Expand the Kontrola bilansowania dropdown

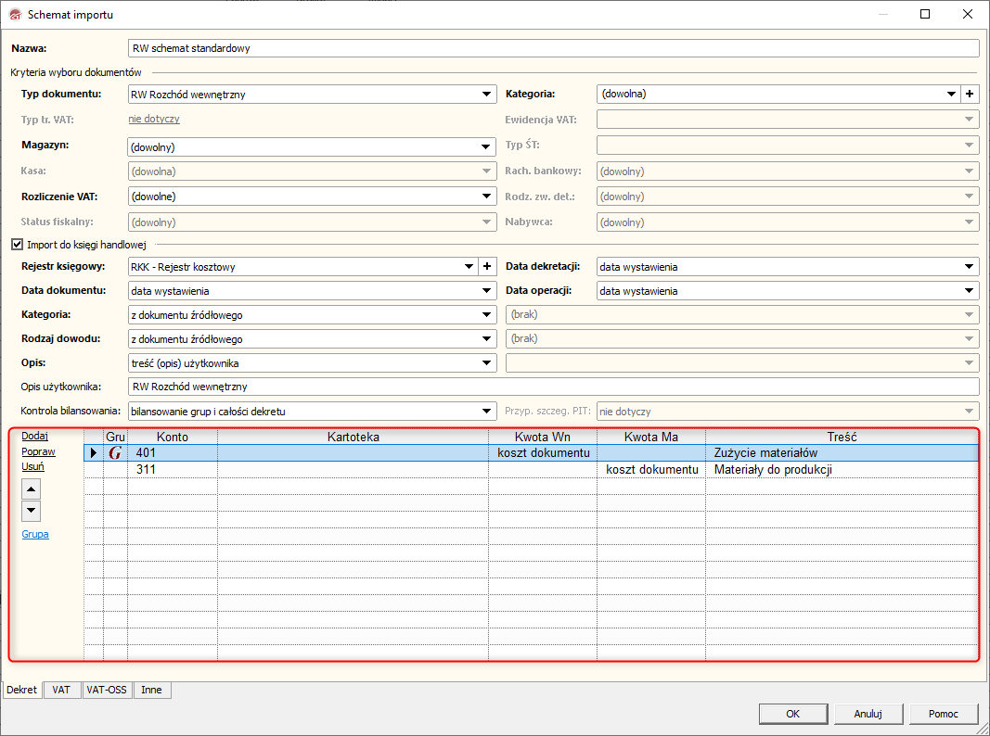coord(486,412)
